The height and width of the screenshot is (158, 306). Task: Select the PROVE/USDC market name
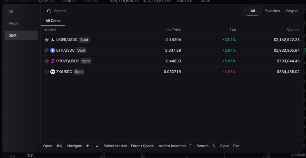(68, 61)
